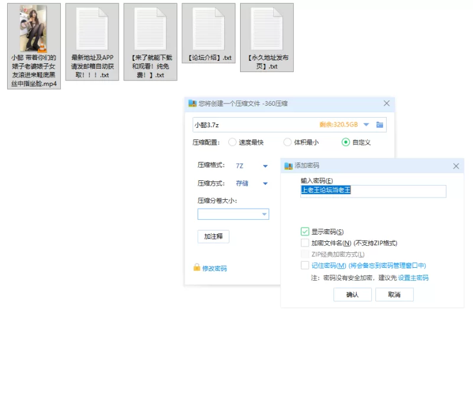
Task: Open the 设置主密码 link
Action: pyautogui.click(x=413, y=278)
